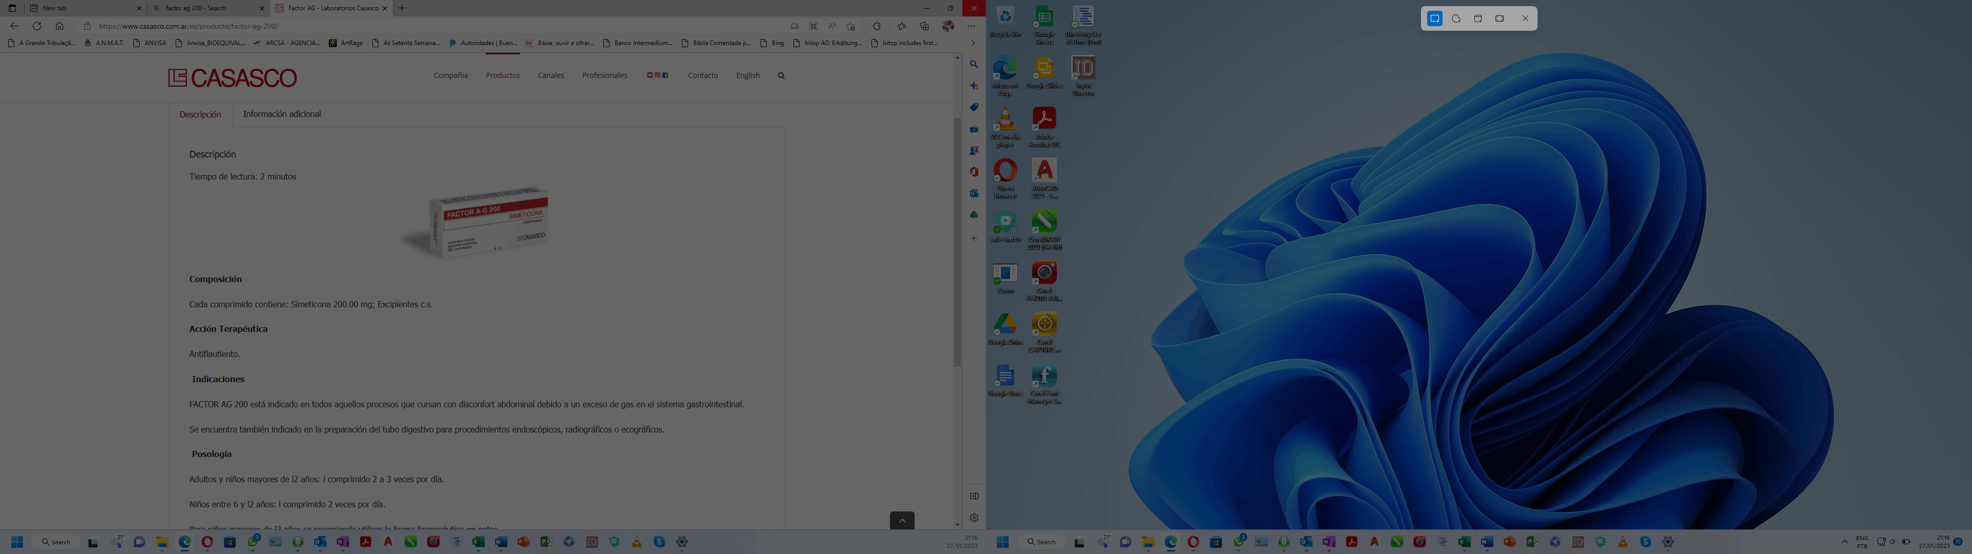Open ENG language indicator in tray
The width and height of the screenshot is (1972, 554).
(x=1862, y=542)
